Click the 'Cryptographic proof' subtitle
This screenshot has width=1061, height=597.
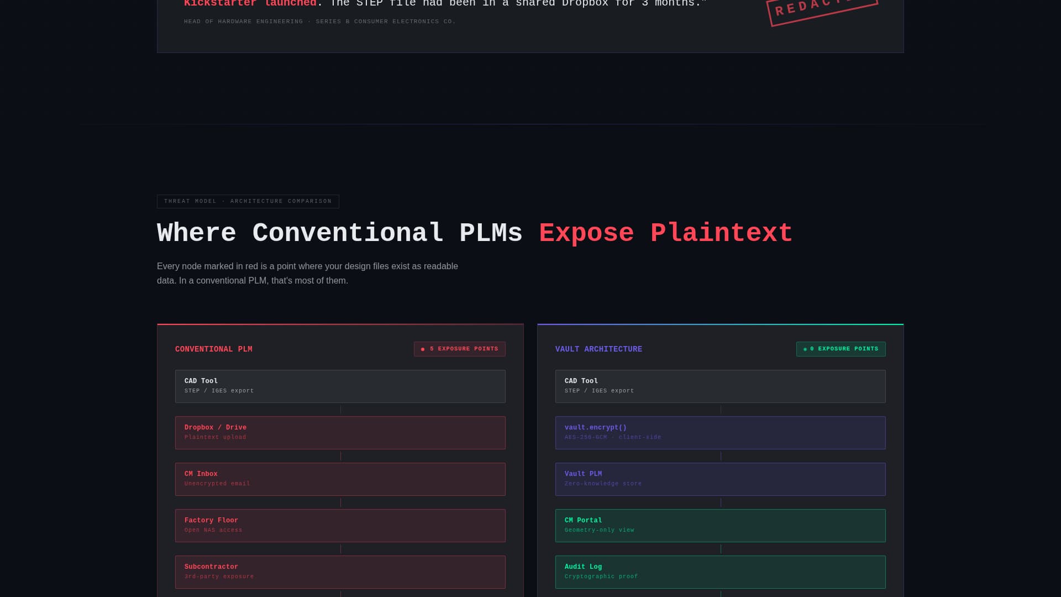[601, 577]
